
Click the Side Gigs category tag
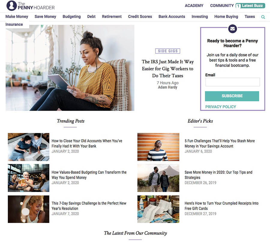(168, 51)
